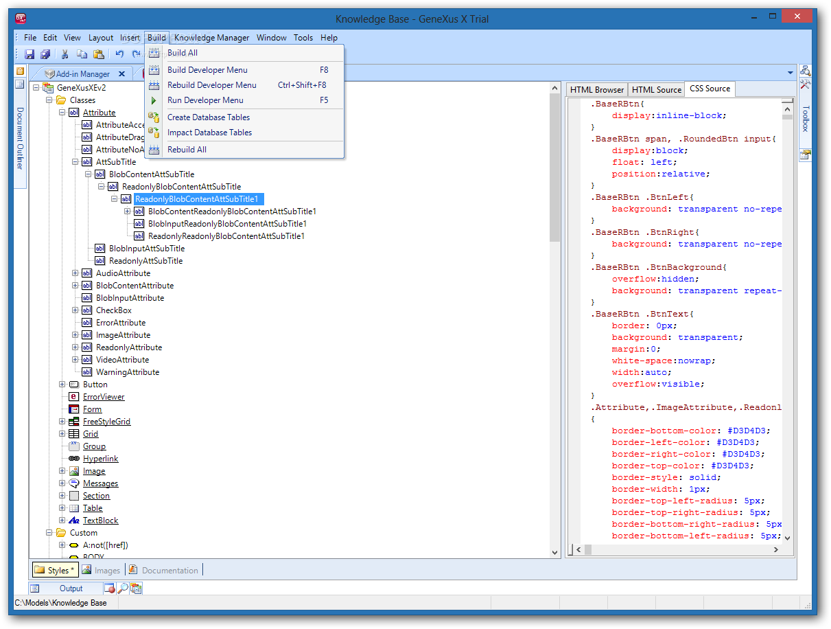The height and width of the screenshot is (629, 831).
Task: Switch to the Documentation bottom tab
Action: pyautogui.click(x=163, y=570)
